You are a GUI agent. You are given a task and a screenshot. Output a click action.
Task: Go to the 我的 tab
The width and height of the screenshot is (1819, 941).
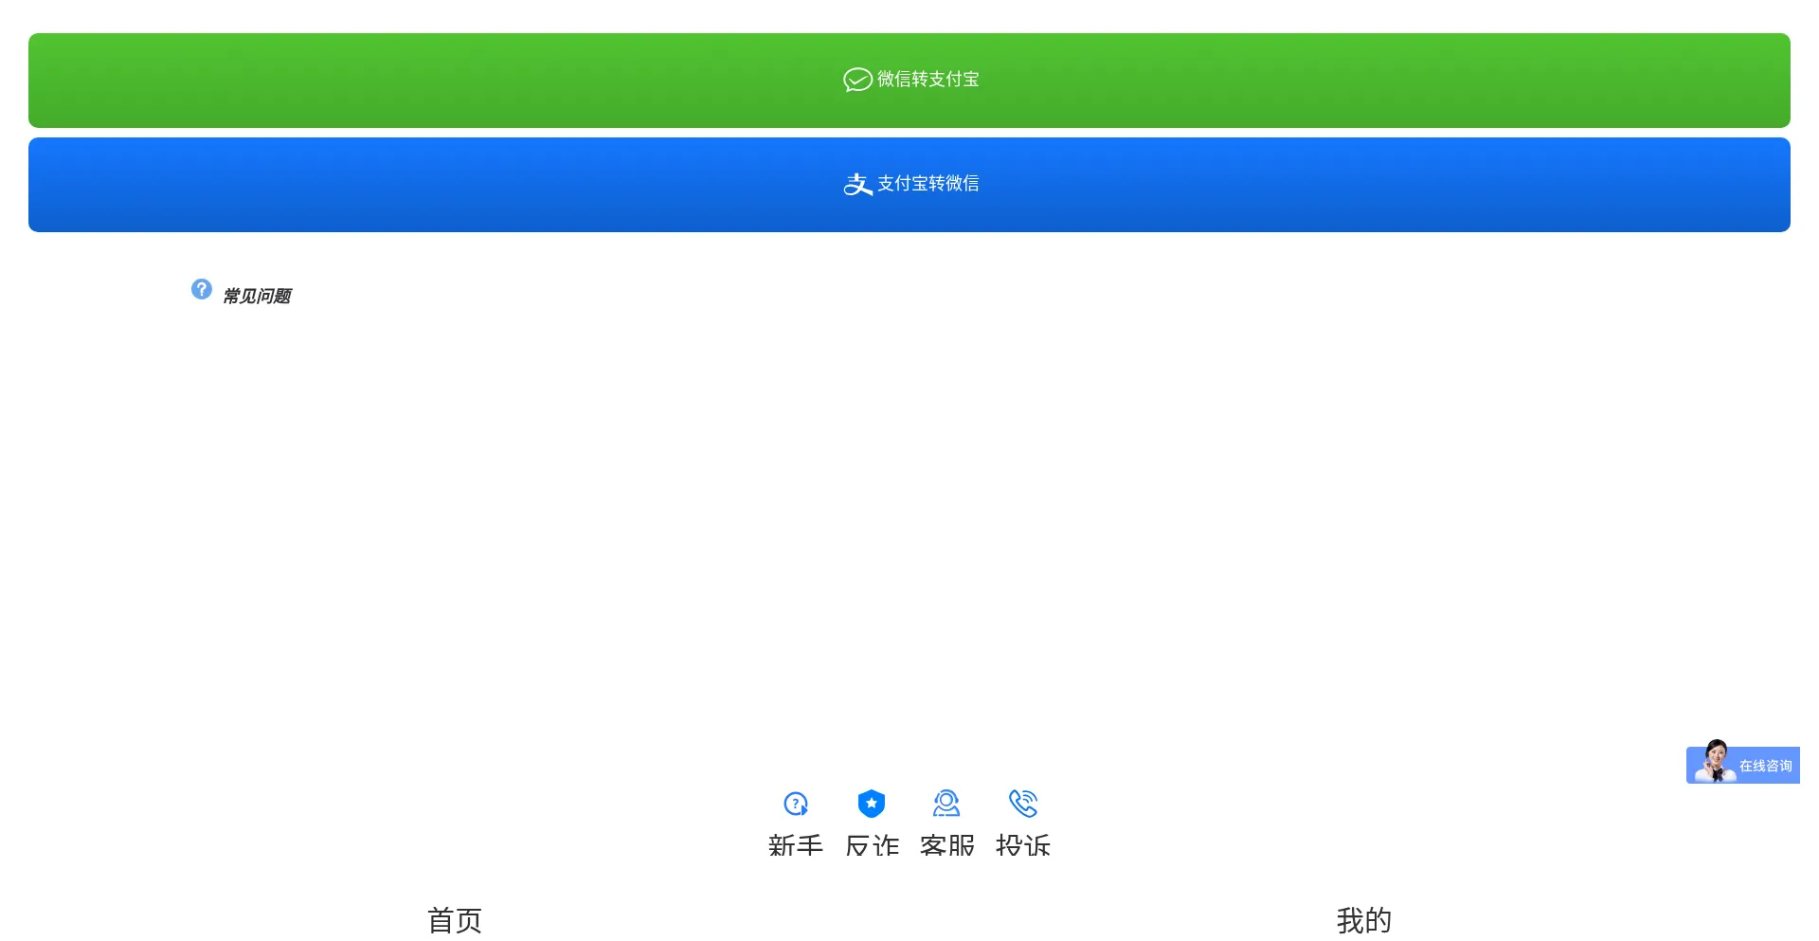pos(1364,920)
